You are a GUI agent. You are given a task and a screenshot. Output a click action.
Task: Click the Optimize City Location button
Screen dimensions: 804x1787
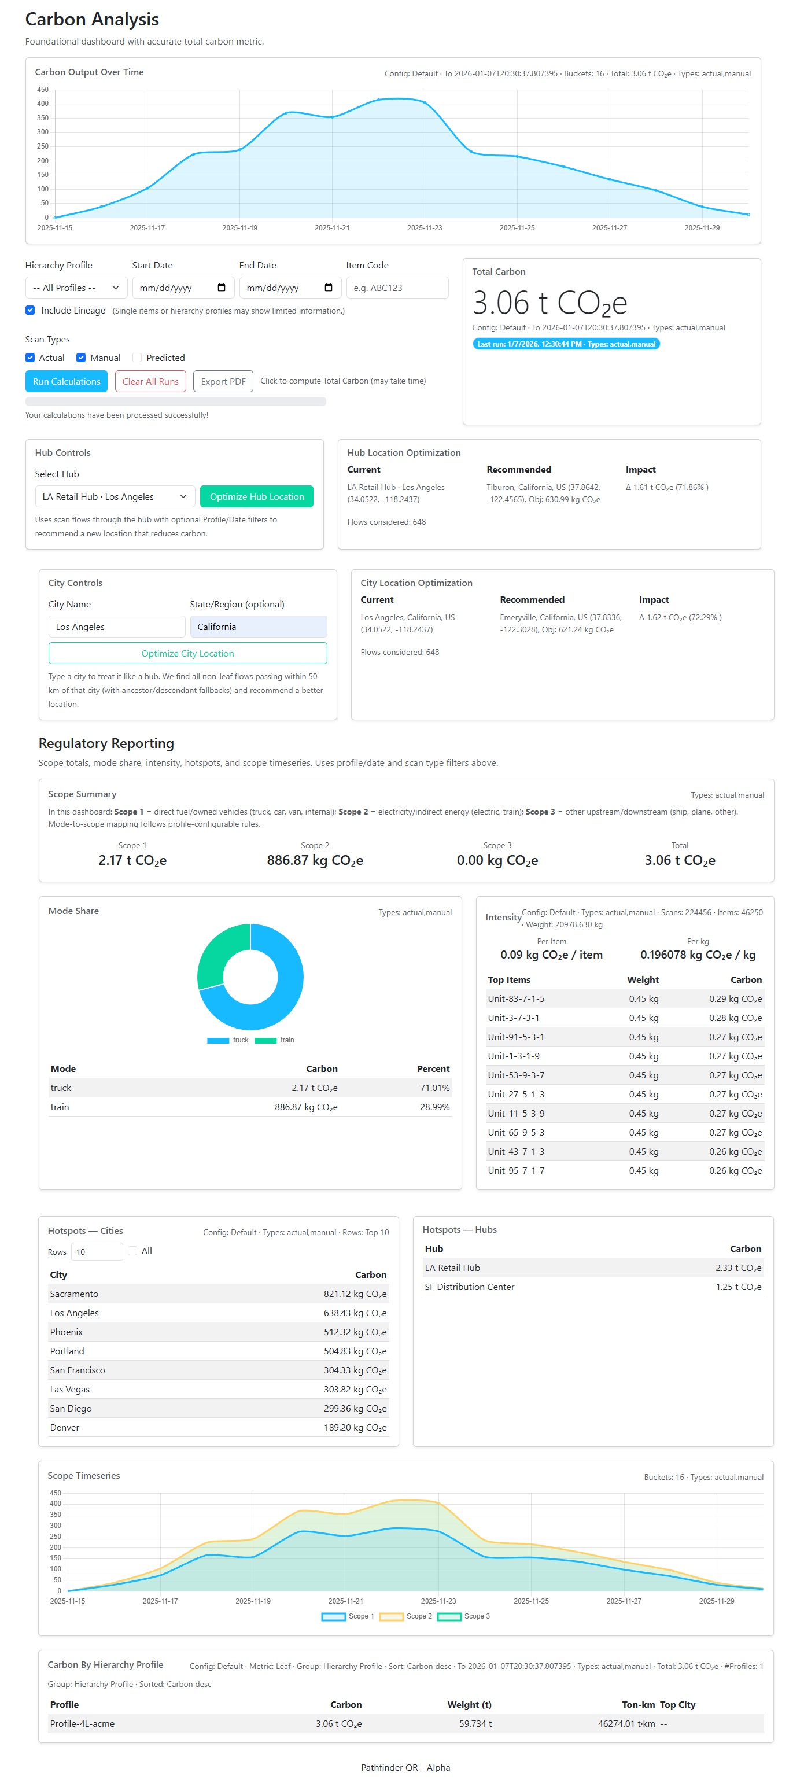[187, 653]
